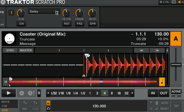Screen dimensions: 184x112
Task: Open the MOVE advanced panel tab
Action: pos(5,102)
